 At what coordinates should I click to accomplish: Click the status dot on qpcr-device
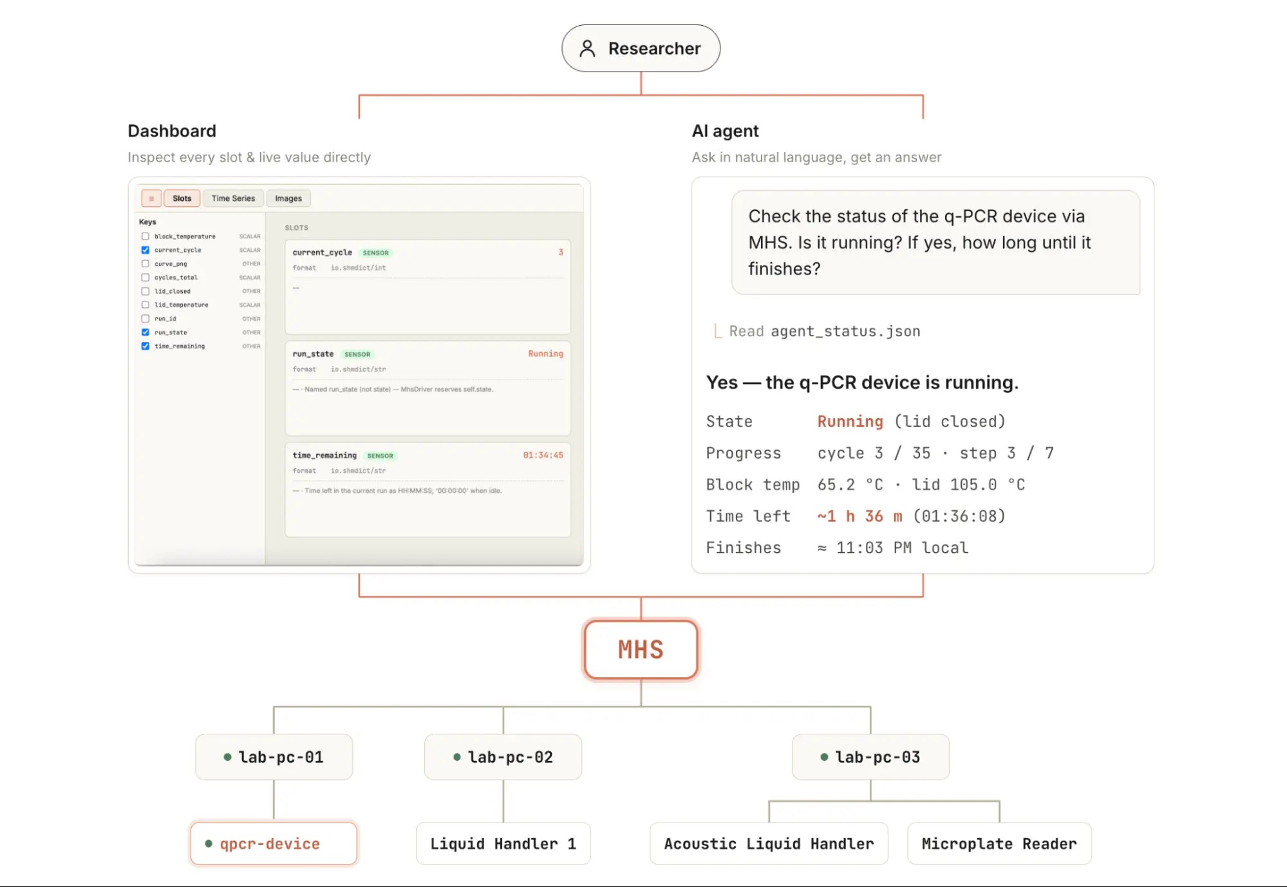209,843
